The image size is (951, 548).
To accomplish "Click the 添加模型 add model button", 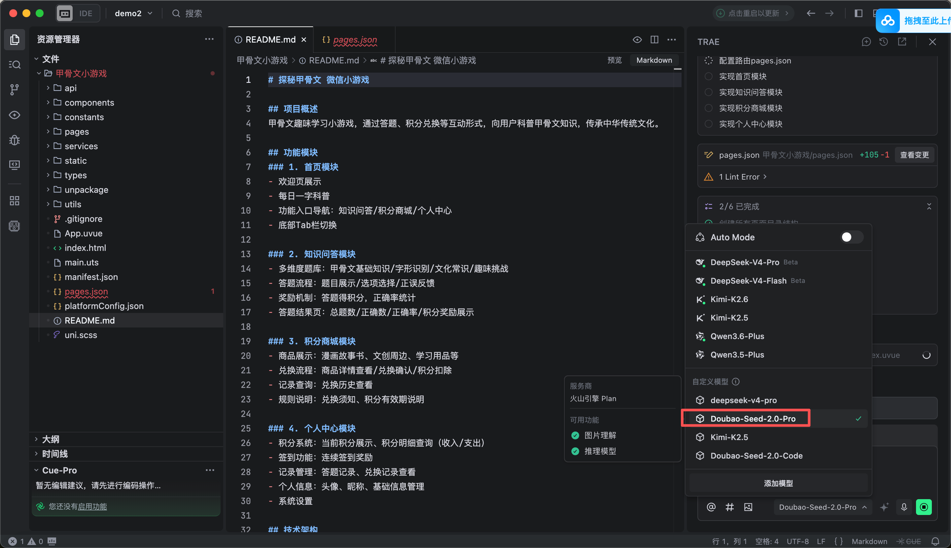I will [779, 483].
